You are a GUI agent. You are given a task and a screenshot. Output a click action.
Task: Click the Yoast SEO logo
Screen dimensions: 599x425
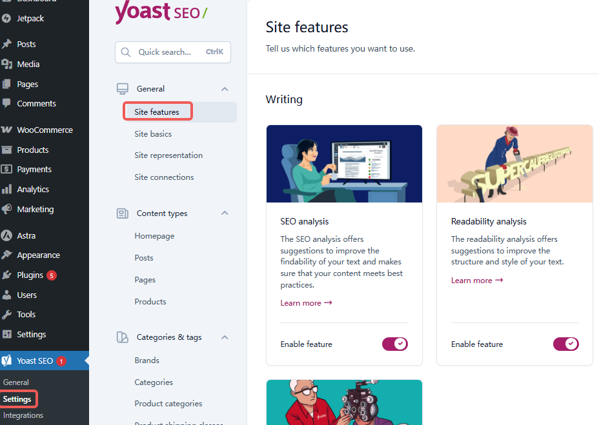[x=161, y=13]
